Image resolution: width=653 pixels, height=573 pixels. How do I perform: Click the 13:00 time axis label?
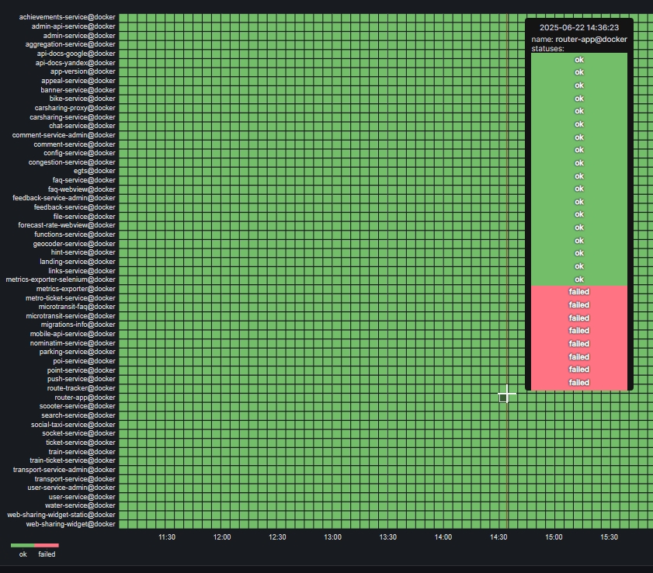point(333,537)
